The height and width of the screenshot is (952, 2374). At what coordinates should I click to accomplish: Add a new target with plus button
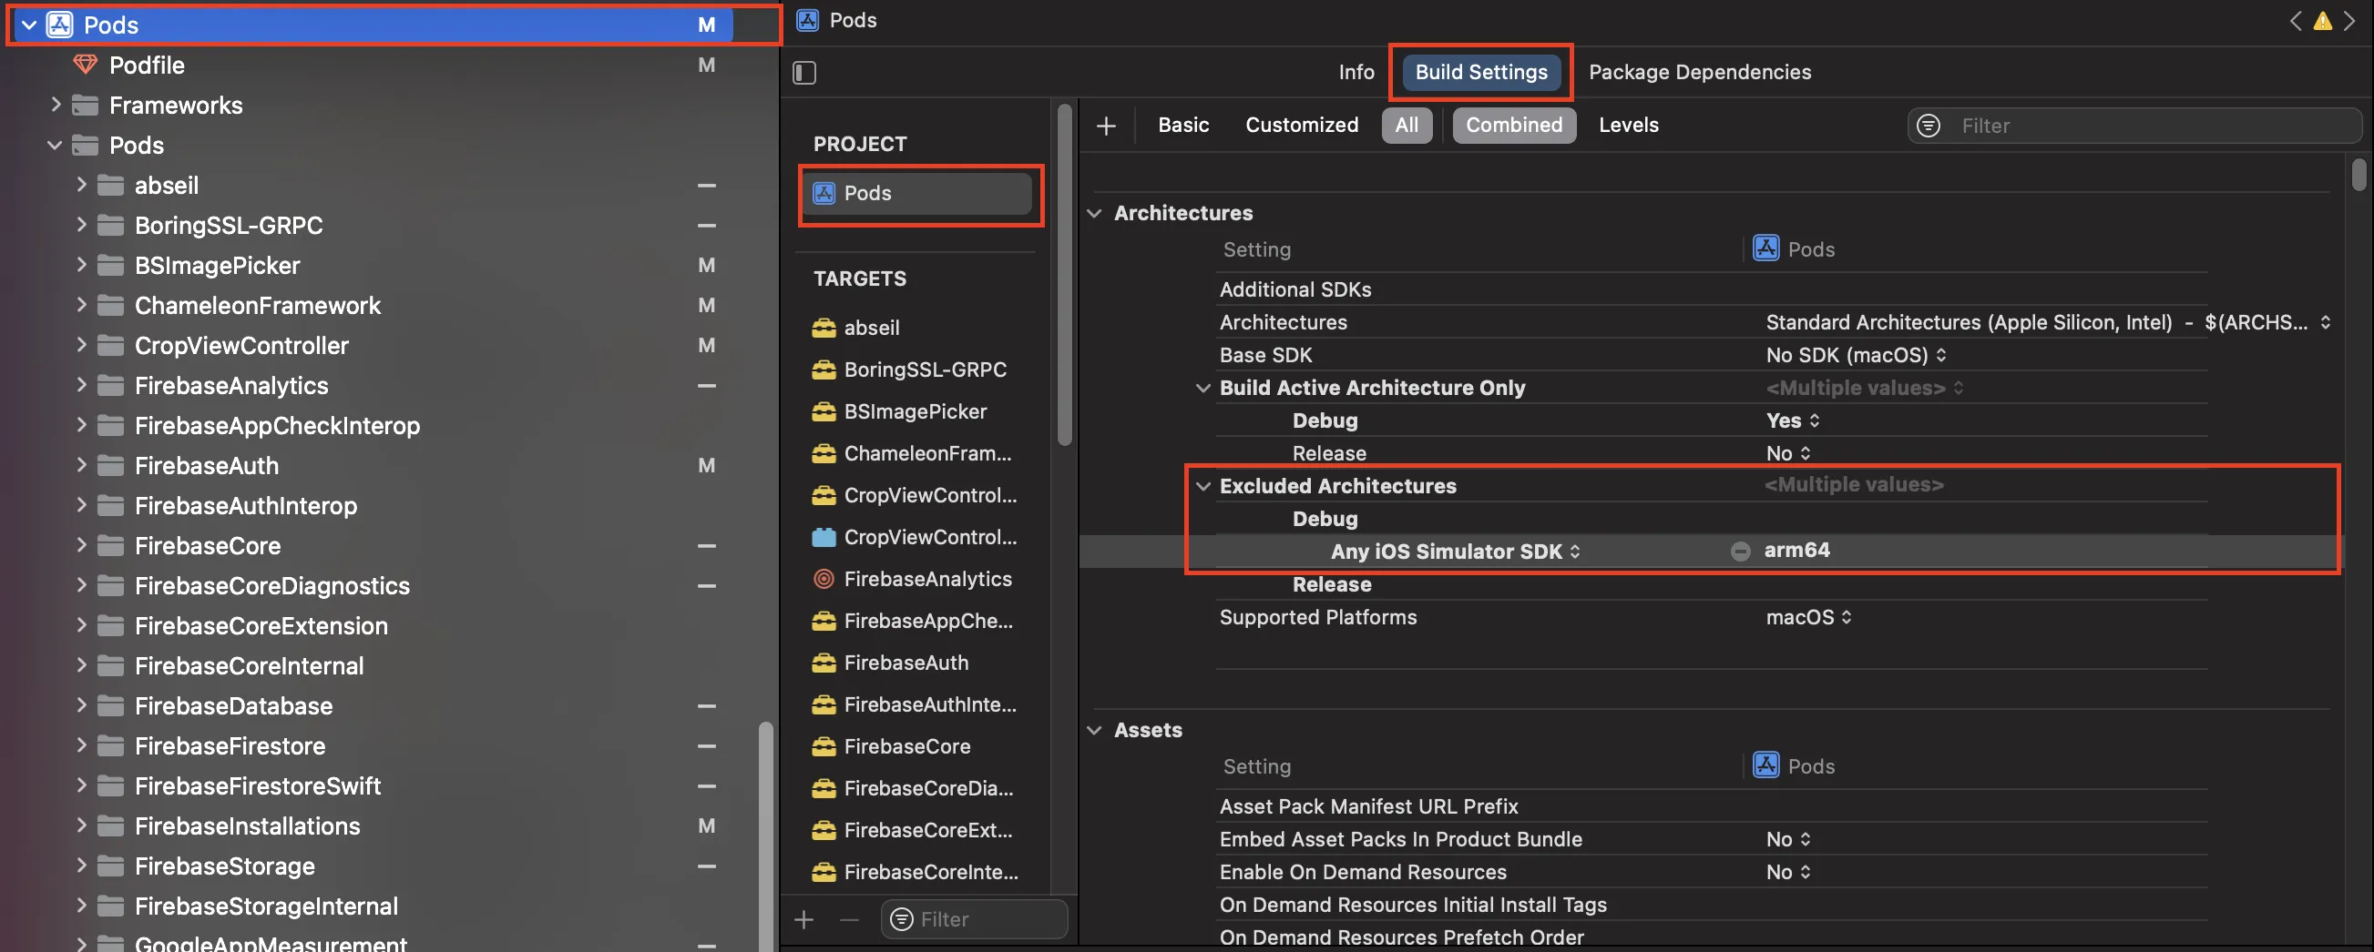[804, 919]
